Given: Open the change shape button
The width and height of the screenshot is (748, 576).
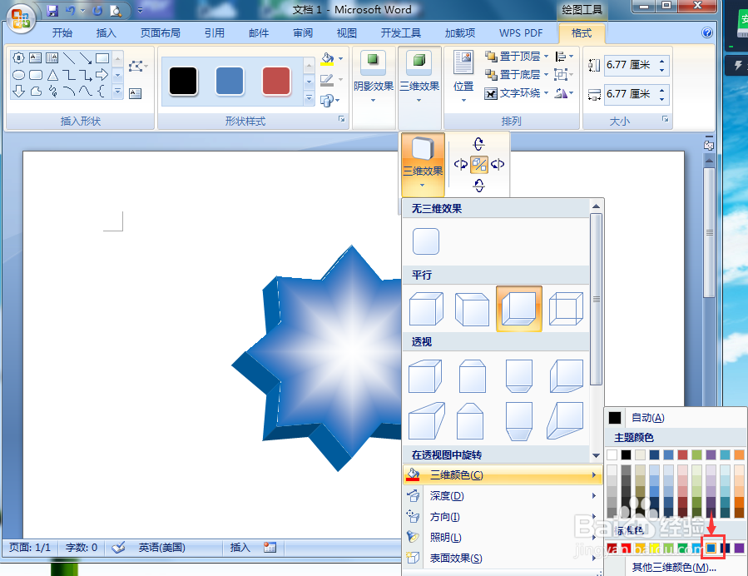Looking at the screenshot, I should [x=329, y=100].
